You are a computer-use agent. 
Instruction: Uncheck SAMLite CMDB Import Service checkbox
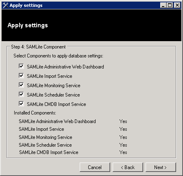point(21,104)
